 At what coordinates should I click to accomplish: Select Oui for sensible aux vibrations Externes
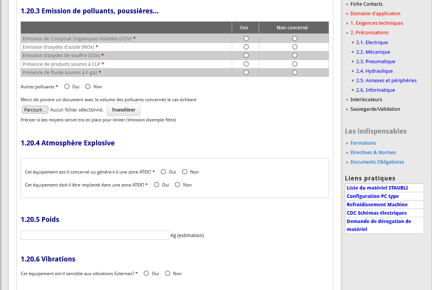coord(146,273)
